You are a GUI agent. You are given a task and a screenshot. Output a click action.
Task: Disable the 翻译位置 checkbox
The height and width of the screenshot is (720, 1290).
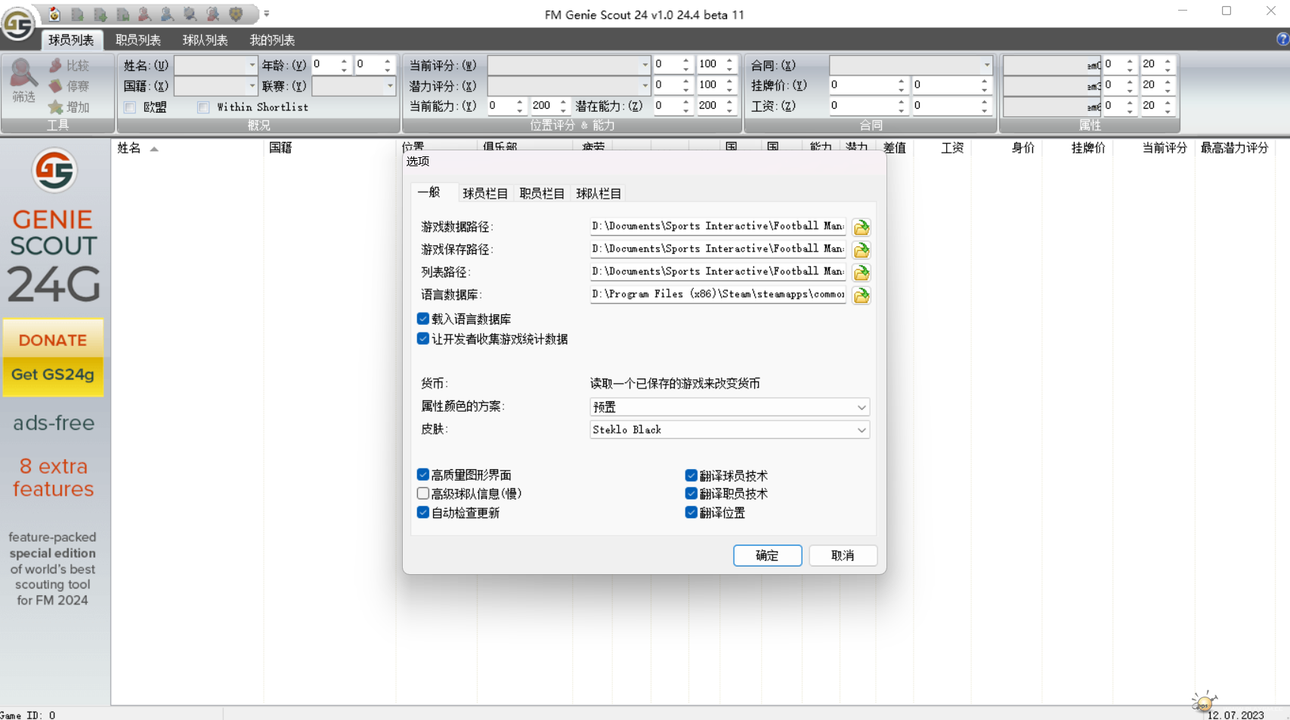(x=691, y=512)
